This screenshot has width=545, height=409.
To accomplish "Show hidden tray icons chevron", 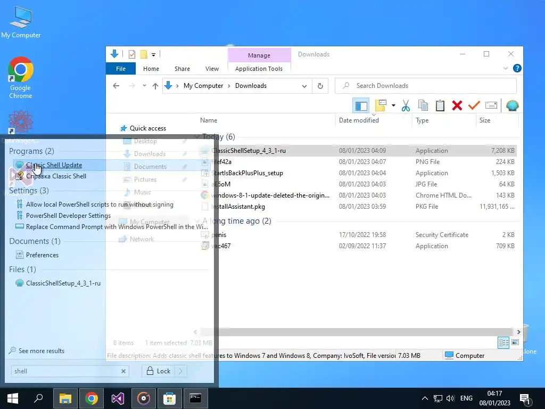I will tap(425, 398).
